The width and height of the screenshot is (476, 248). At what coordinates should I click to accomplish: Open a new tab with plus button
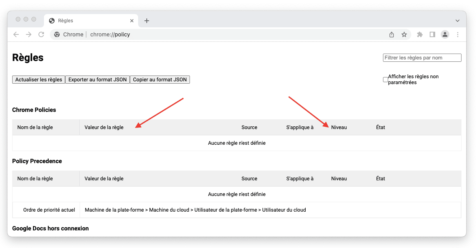[147, 21]
